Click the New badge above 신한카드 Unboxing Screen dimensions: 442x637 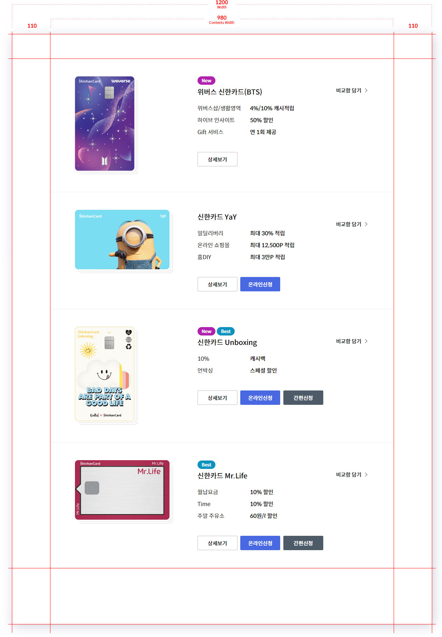point(206,331)
